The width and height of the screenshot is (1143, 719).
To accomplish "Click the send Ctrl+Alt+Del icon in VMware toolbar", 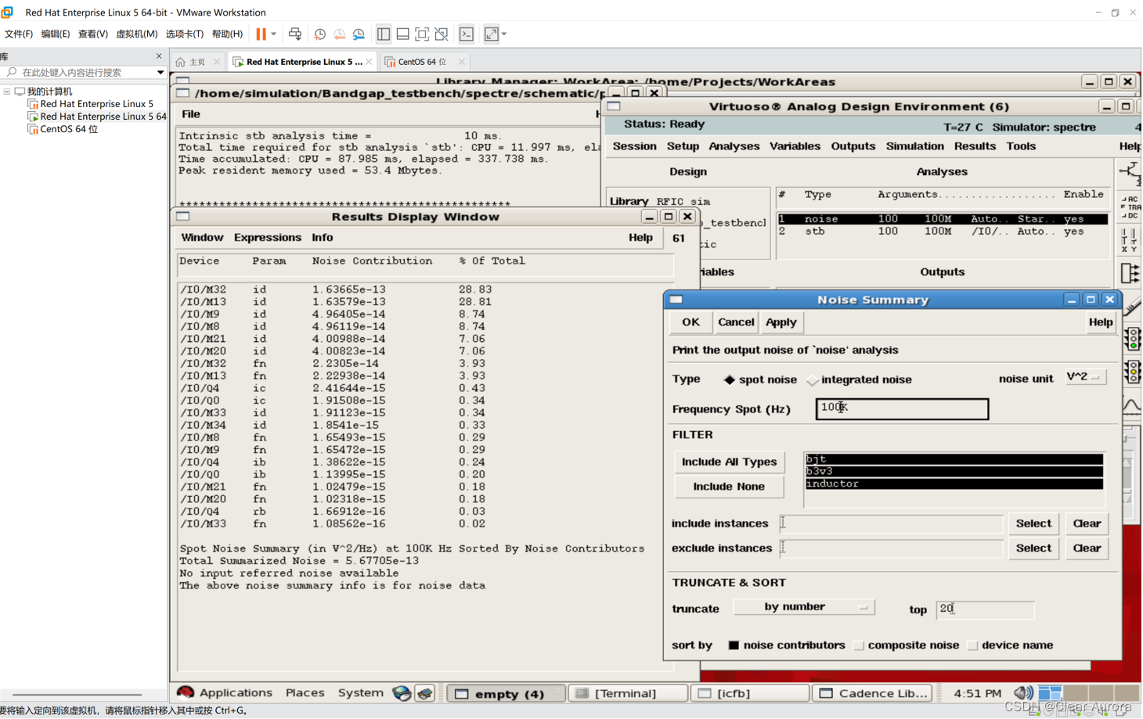I will pos(295,34).
